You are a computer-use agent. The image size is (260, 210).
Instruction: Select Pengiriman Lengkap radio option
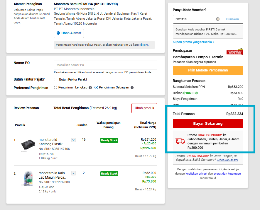55,88
